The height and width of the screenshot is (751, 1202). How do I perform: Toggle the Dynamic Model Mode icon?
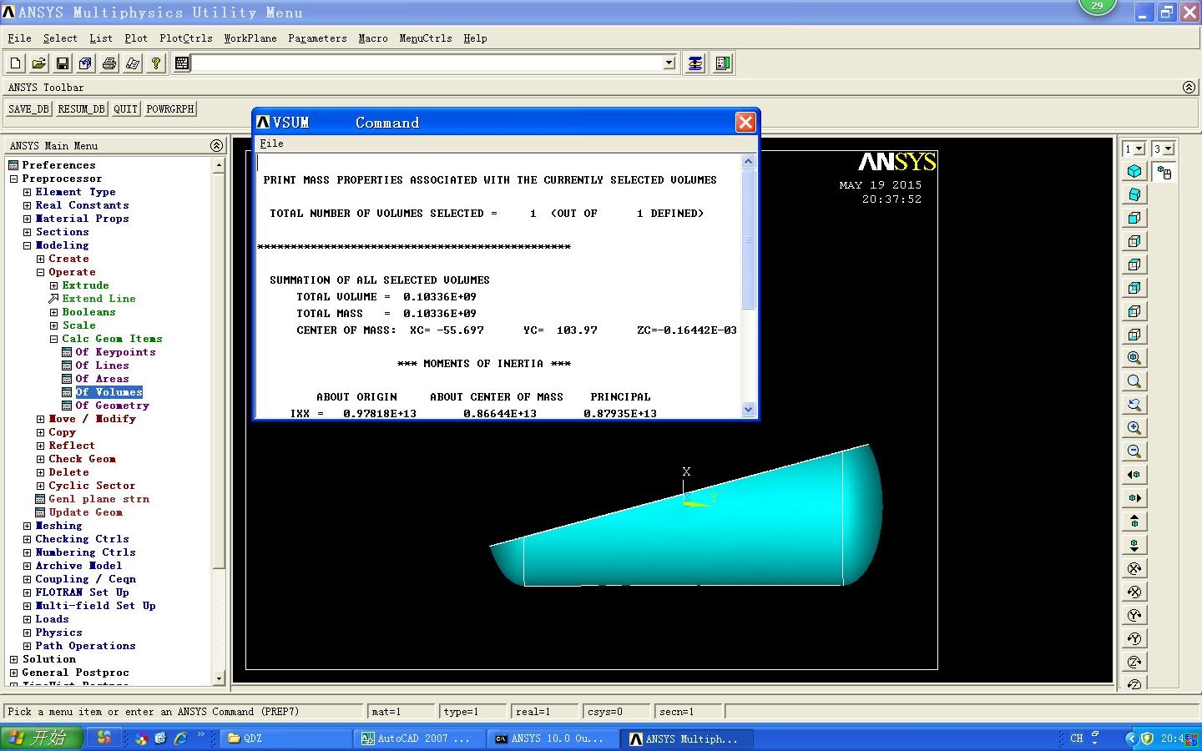point(1164,172)
